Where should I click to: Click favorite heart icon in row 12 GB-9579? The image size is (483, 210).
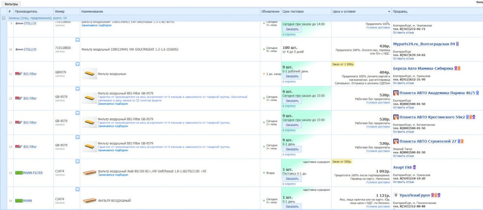(x=78, y=88)
